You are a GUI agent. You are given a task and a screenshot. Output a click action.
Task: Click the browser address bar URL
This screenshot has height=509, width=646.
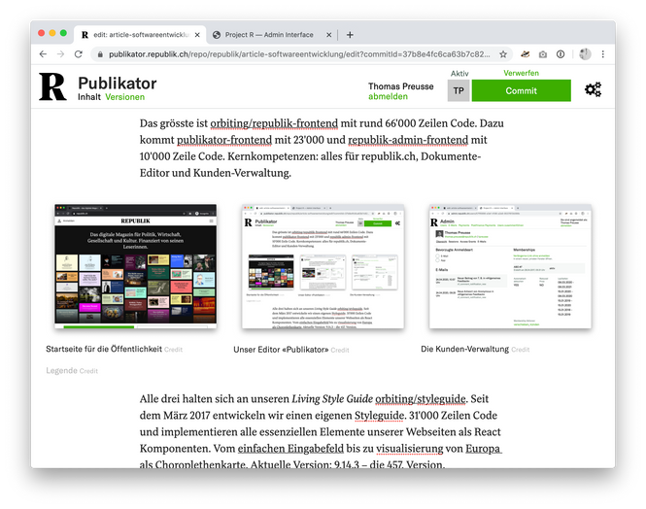click(x=291, y=54)
